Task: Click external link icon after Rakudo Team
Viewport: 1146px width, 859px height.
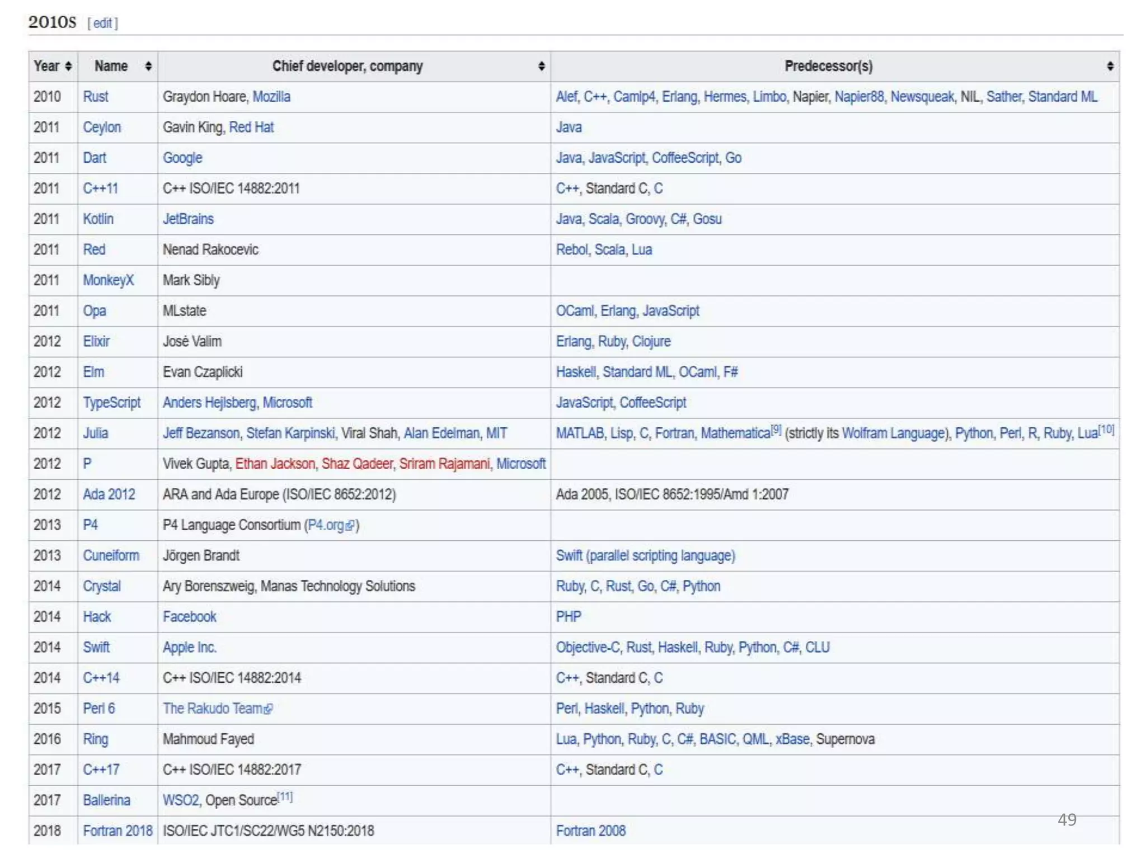Action: coord(269,709)
